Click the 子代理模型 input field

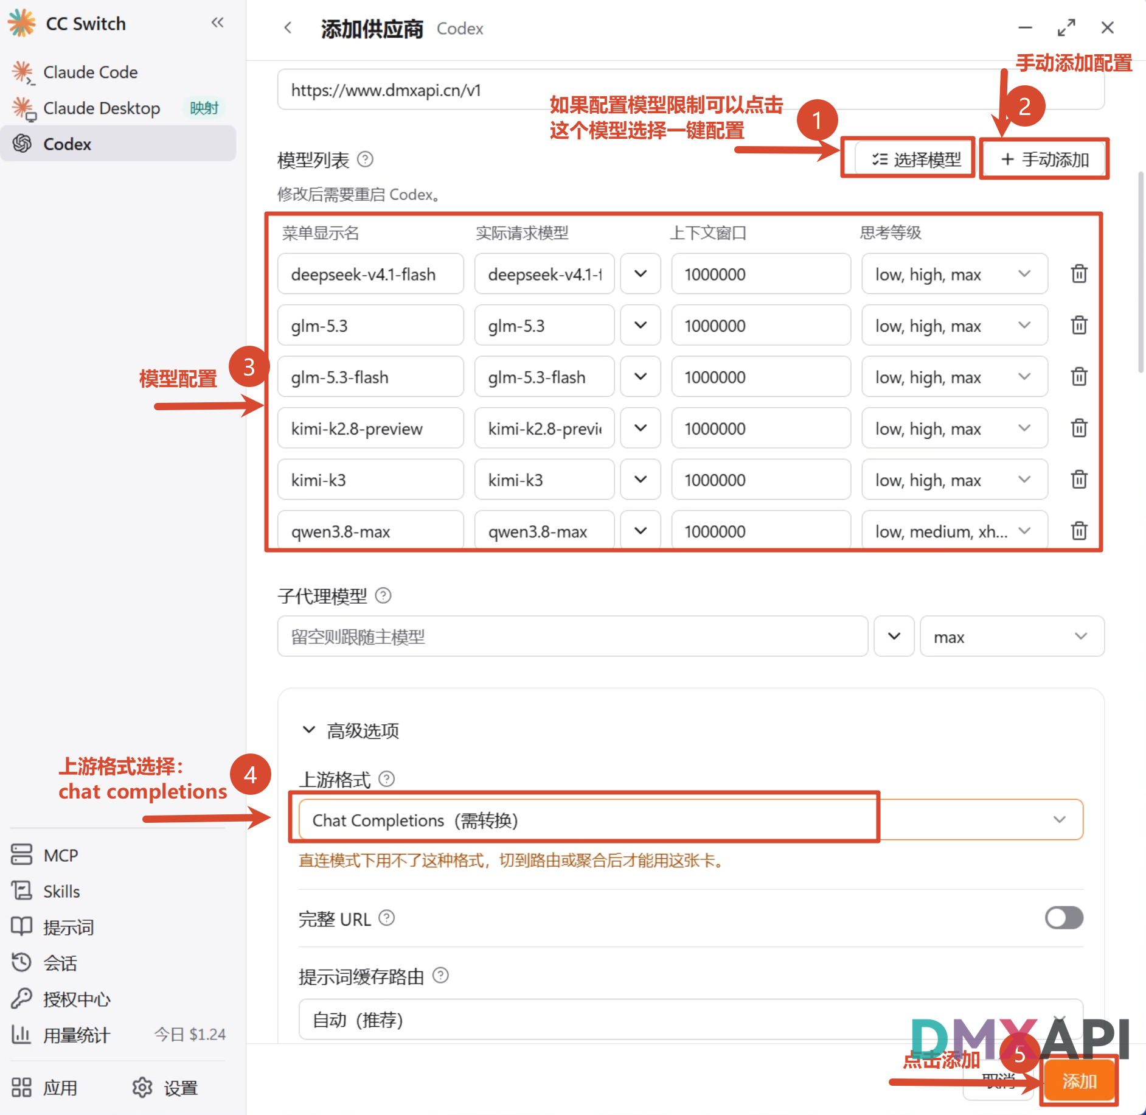pyautogui.click(x=572, y=637)
